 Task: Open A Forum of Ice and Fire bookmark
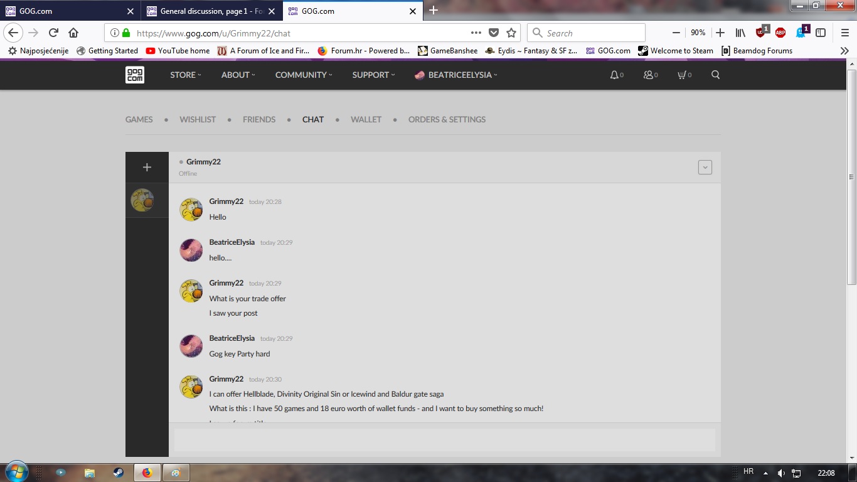tap(264, 51)
